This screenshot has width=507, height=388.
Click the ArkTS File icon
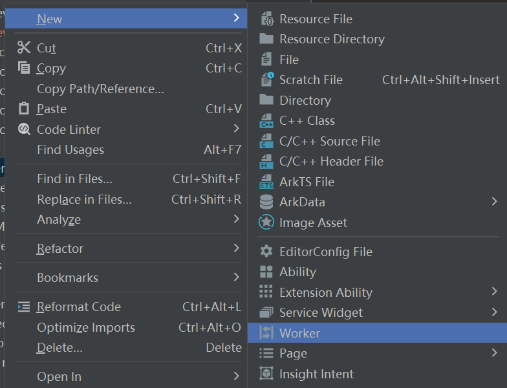click(x=266, y=182)
